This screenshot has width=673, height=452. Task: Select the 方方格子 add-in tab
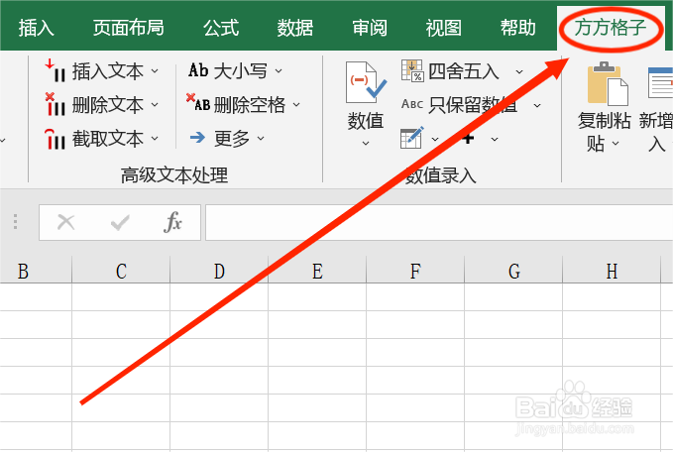[611, 28]
